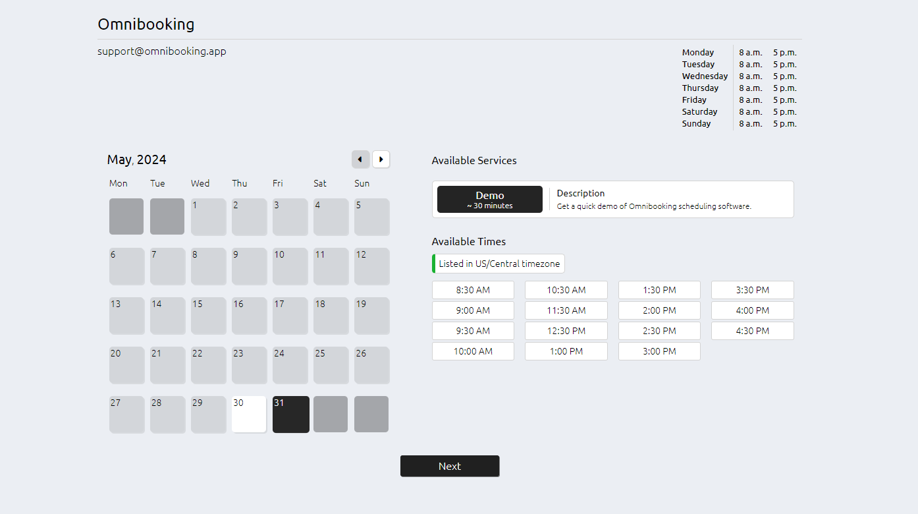Select date 17 in May
The width and height of the screenshot is (918, 514).
coord(290,316)
